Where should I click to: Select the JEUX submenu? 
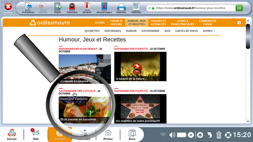point(167,31)
